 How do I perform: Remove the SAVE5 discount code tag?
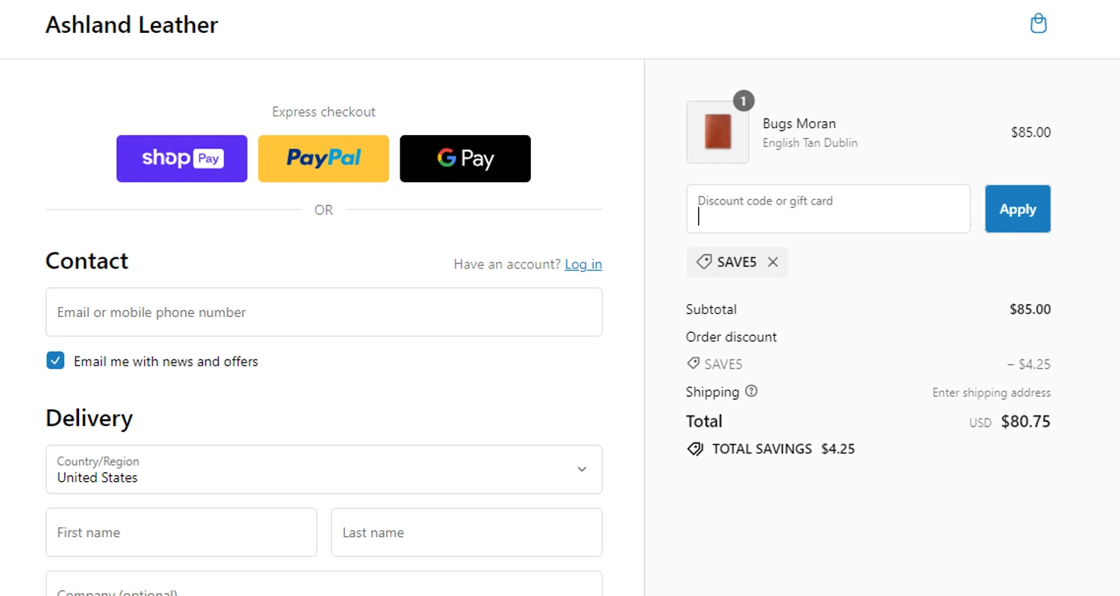click(773, 262)
